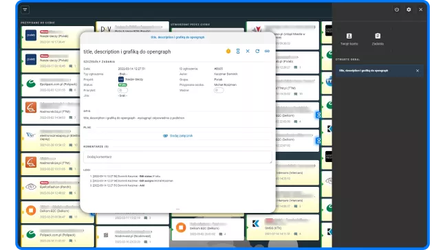Image resolution: width=445 pixels, height=250 pixels.
Task: Click the EyeForFashion eye logo
Action: (31, 187)
